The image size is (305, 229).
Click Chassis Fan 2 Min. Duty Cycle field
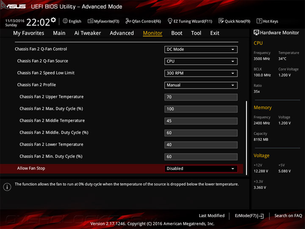pyautogui.click(x=201, y=157)
